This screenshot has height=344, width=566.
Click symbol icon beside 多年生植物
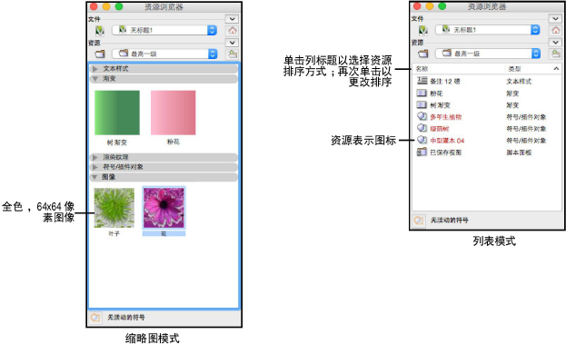click(x=422, y=116)
